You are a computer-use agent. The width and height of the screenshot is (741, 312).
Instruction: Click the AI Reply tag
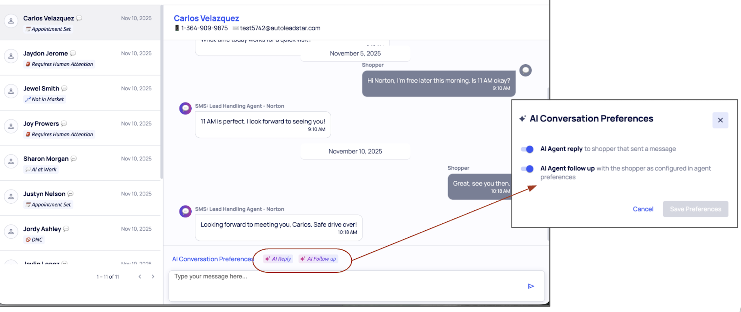click(278, 259)
